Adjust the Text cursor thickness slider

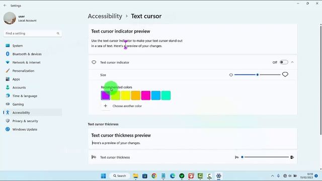click(x=265, y=157)
